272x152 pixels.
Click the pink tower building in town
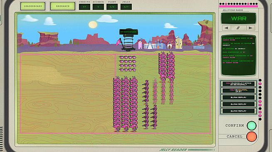click(x=140, y=44)
